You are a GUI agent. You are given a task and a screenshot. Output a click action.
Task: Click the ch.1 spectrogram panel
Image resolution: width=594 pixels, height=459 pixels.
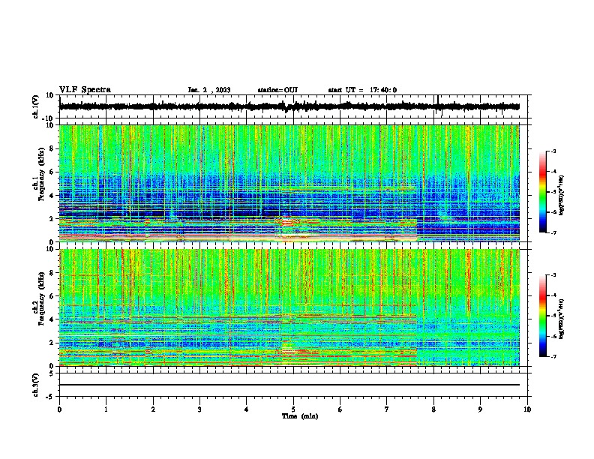(x=289, y=183)
